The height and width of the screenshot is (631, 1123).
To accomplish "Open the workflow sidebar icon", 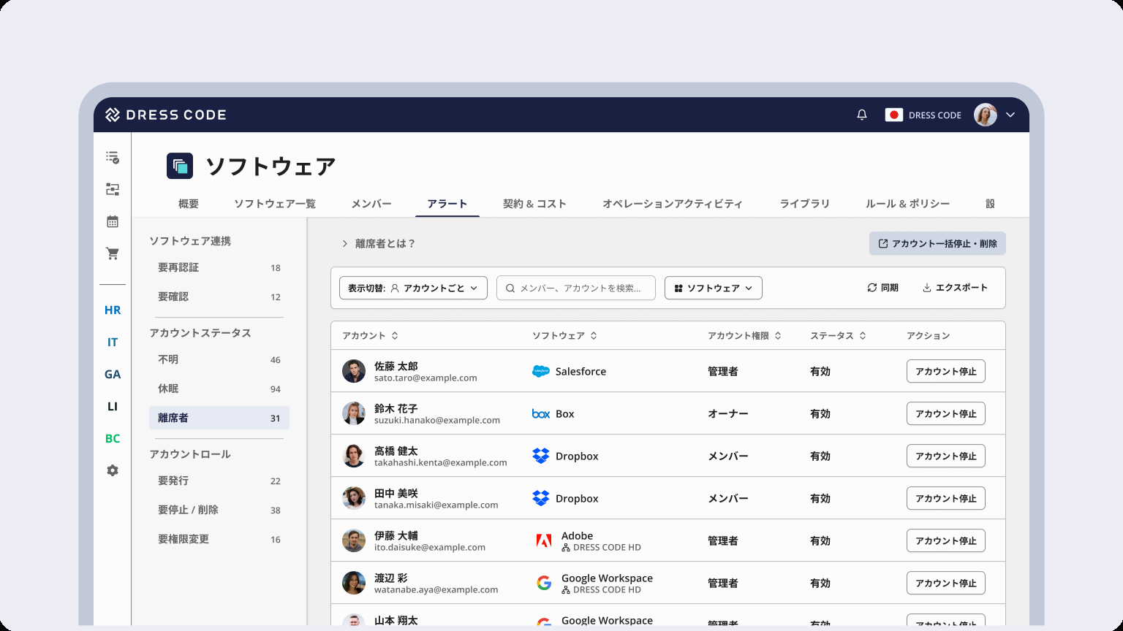I will tap(113, 189).
